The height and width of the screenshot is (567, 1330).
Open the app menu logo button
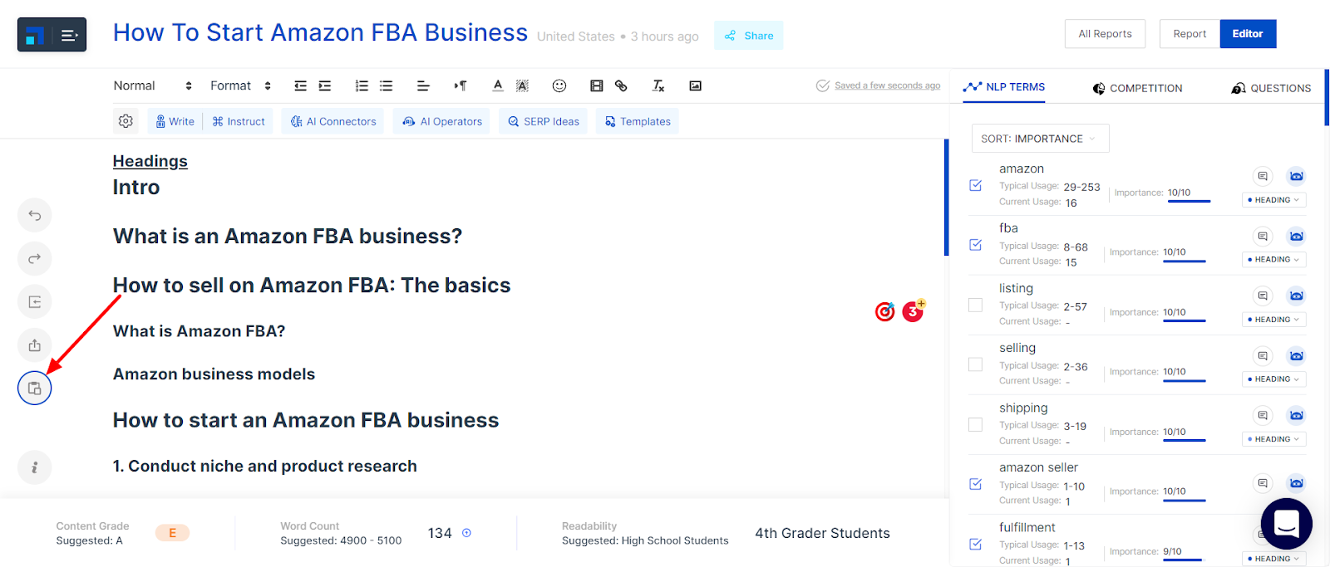pyautogui.click(x=52, y=35)
